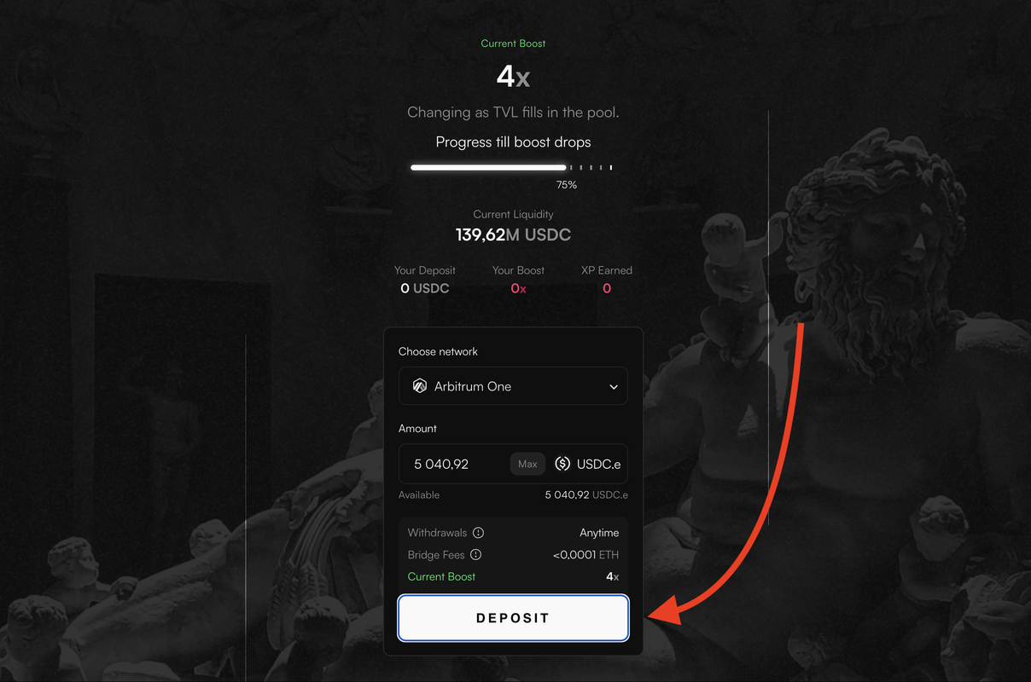The image size is (1031, 682).
Task: Click the green Current Boost row label
Action: (441, 577)
